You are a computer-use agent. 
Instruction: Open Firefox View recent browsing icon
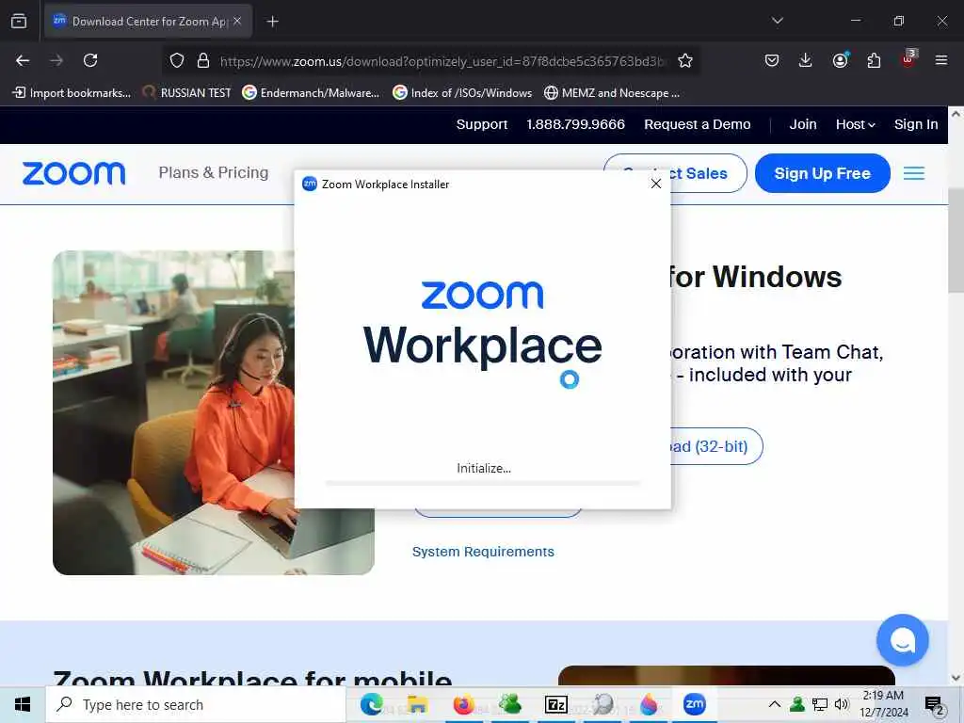pos(19,22)
